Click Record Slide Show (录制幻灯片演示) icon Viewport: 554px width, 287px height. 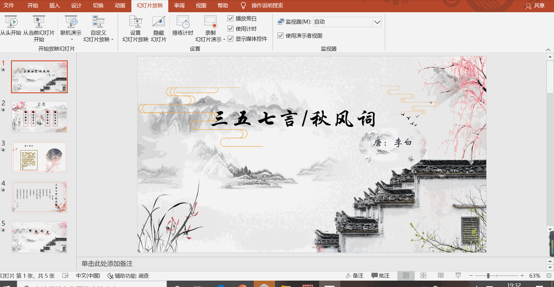pos(210,22)
